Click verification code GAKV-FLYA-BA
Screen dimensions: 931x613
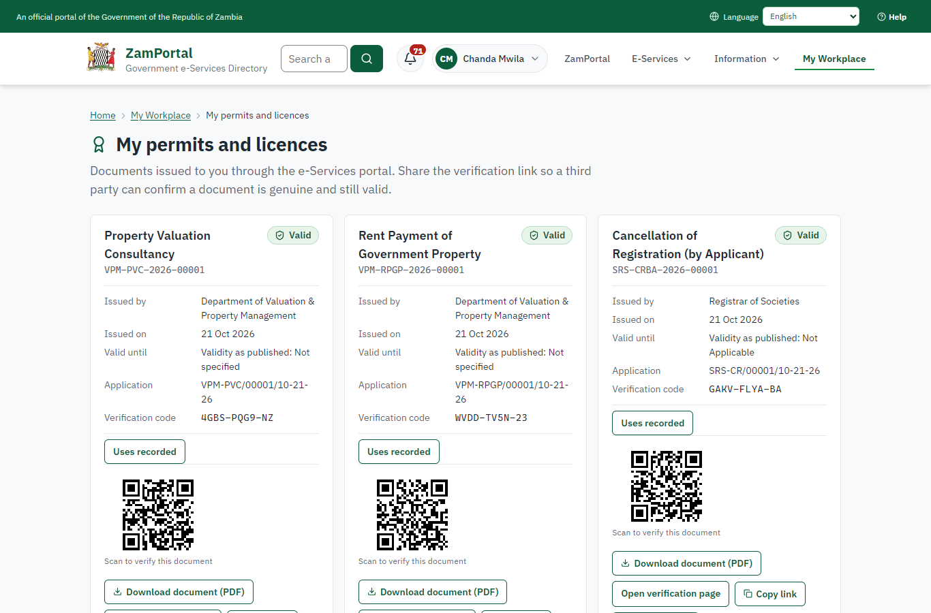click(745, 389)
